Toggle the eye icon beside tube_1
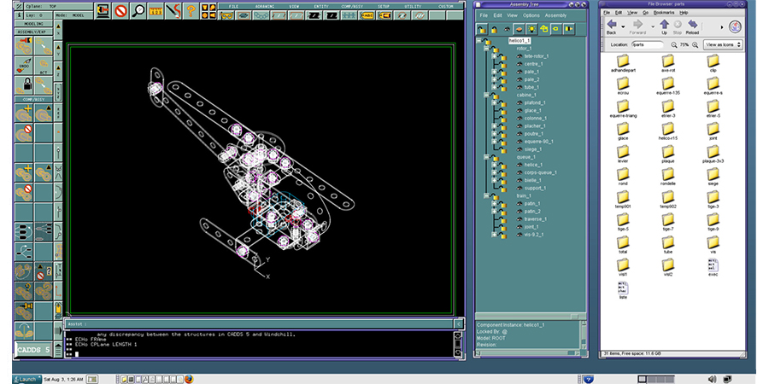 click(x=519, y=87)
